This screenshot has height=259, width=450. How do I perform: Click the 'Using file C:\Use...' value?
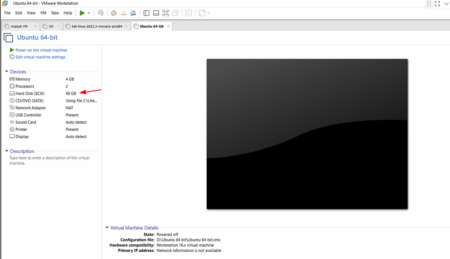81,101
